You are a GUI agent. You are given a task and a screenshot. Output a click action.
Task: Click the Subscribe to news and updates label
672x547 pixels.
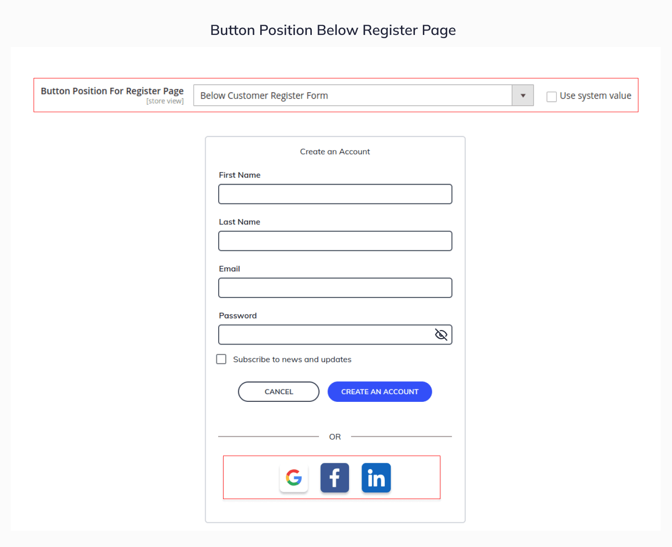(x=292, y=359)
